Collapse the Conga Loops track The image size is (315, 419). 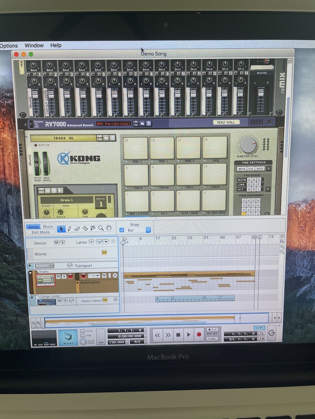(x=32, y=297)
